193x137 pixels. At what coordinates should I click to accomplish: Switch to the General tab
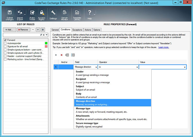[55, 30]
